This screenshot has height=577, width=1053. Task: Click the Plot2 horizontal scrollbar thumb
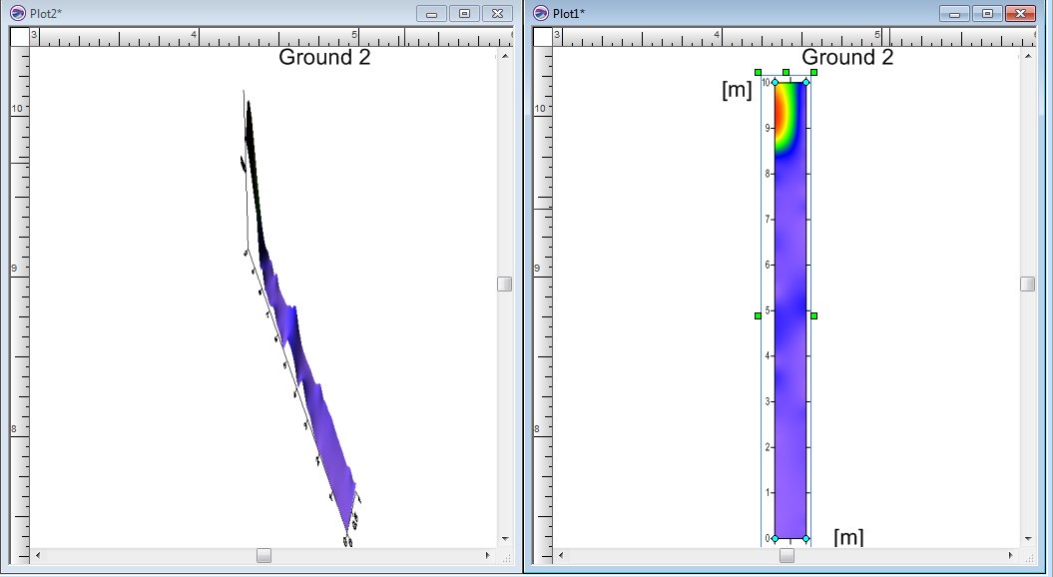pyautogui.click(x=263, y=555)
